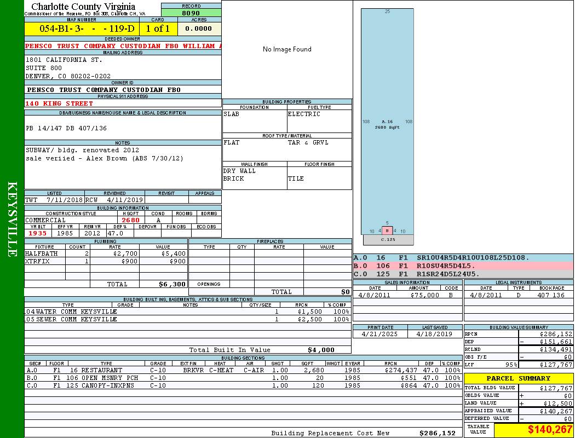
Task: Click the C.0 CANOPY-INXPNS building section row
Action: (x=242, y=385)
